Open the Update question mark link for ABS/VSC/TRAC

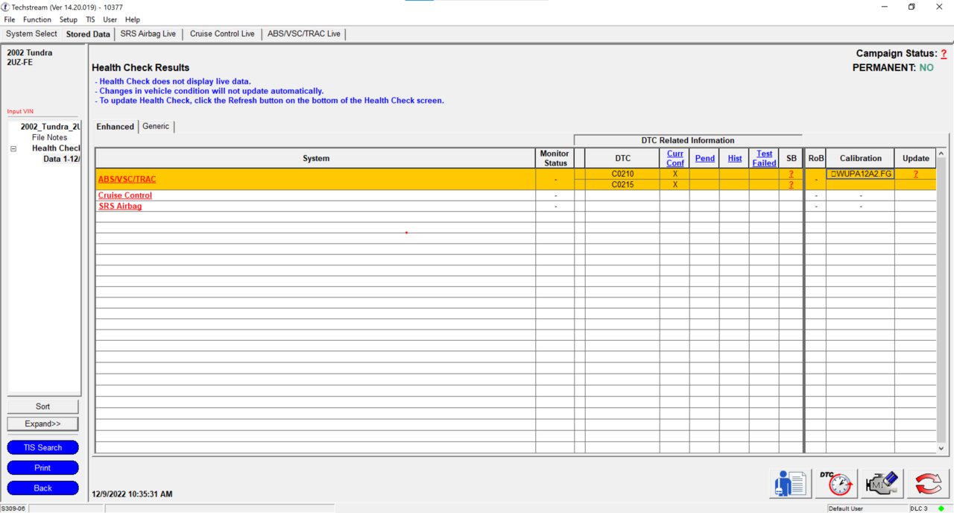pos(916,174)
